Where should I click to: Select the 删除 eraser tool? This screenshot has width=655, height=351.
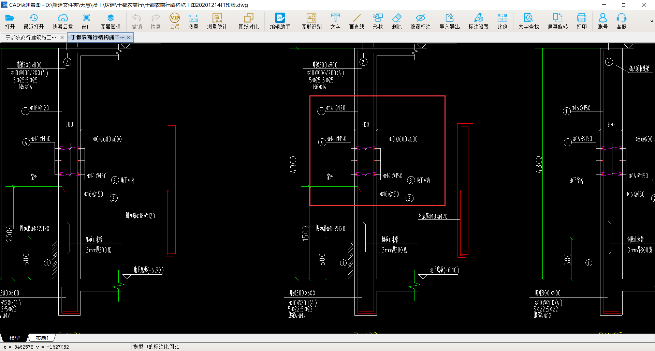click(x=397, y=21)
